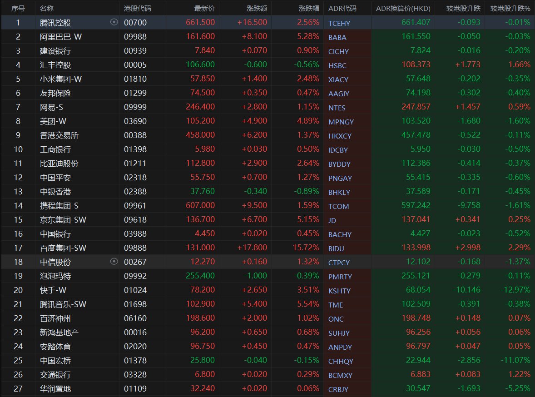Sort by the 名称 column header
The width and height of the screenshot is (535, 397).
[x=47, y=8]
